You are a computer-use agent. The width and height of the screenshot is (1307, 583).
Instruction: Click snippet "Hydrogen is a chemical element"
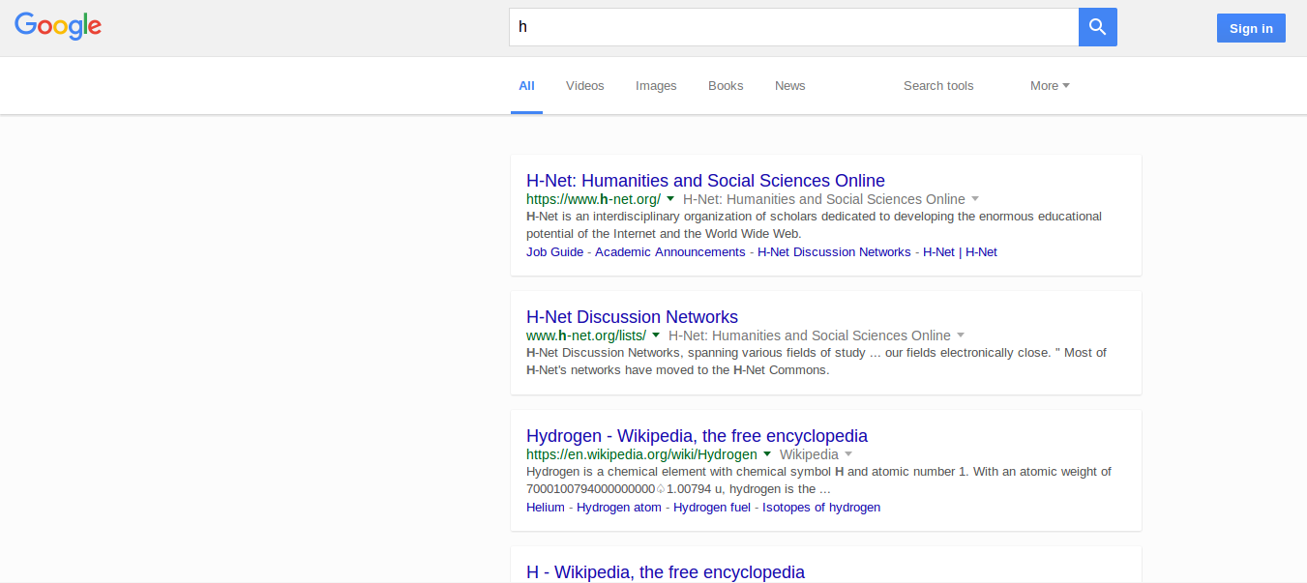coord(818,481)
